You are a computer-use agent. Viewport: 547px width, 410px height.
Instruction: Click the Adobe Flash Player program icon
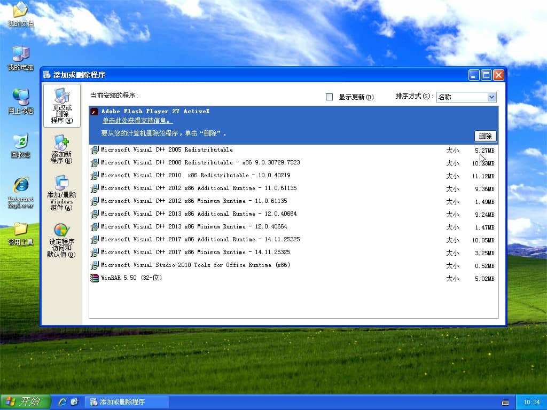93,112
